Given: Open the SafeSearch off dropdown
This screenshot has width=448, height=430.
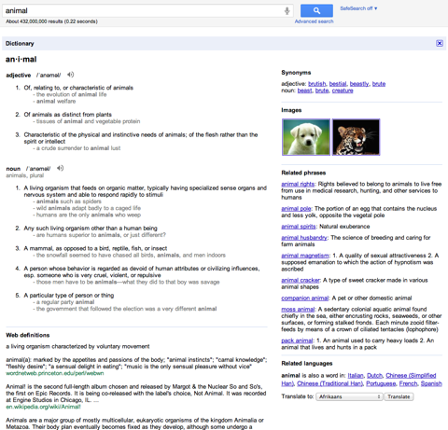Looking at the screenshot, I should coord(358,8).
